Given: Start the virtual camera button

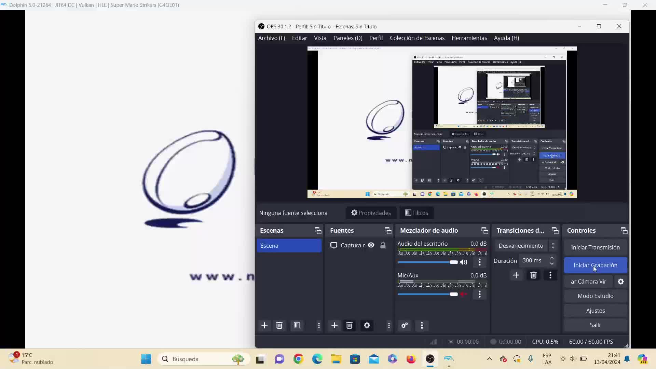Looking at the screenshot, I should click(x=588, y=282).
